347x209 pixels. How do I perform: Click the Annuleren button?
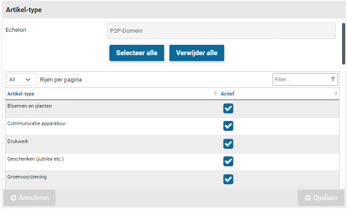click(x=30, y=198)
